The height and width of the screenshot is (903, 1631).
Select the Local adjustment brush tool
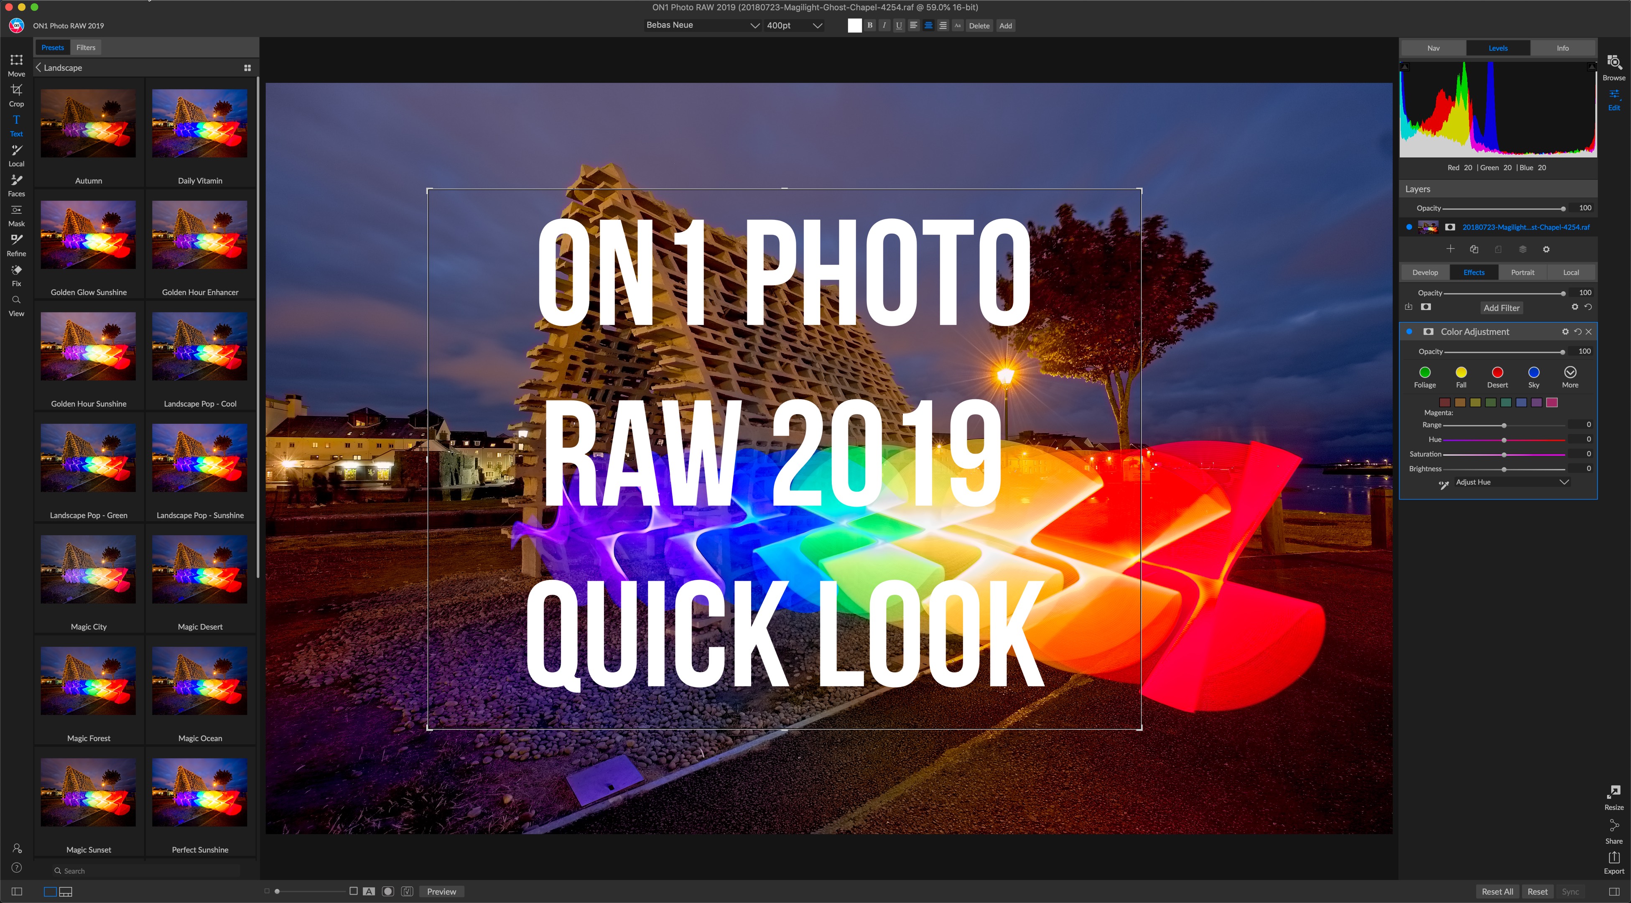16,155
